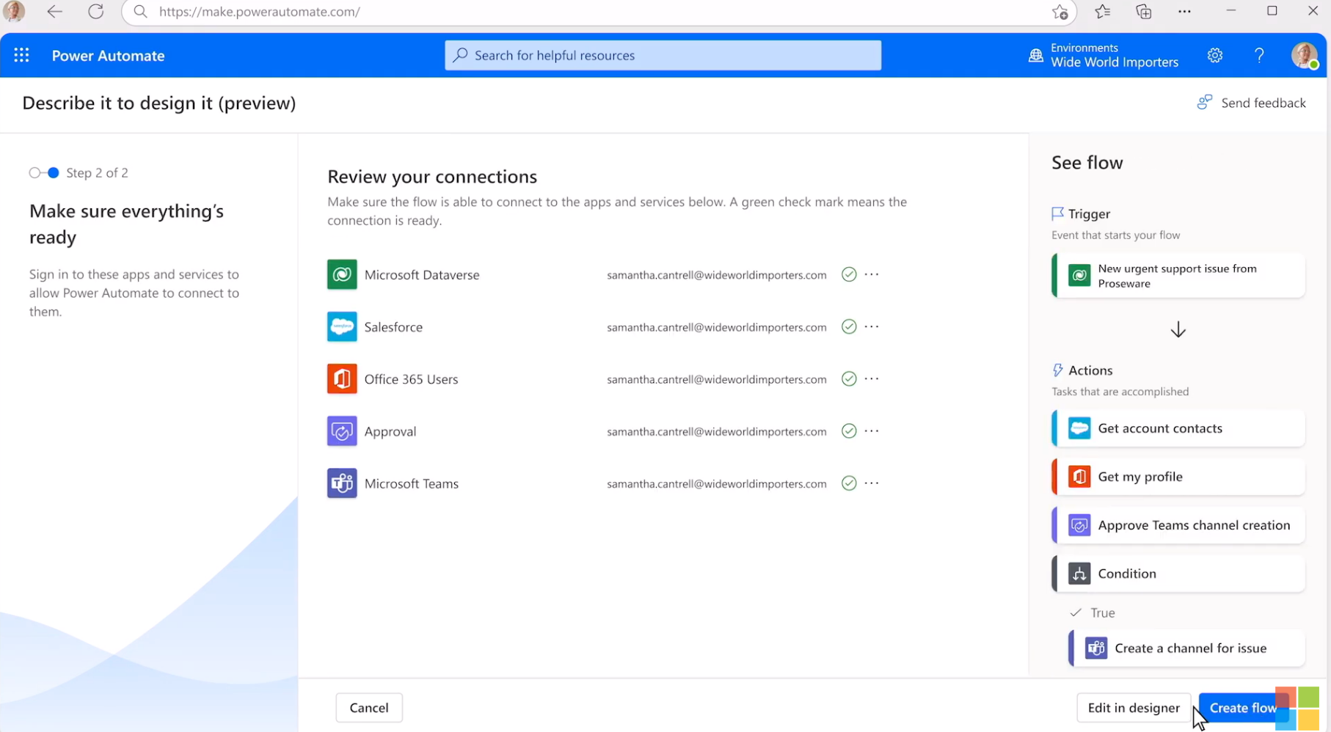Open the app launcher waffle icon

click(21, 55)
